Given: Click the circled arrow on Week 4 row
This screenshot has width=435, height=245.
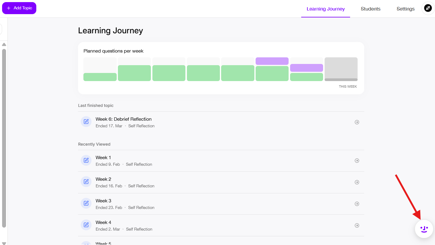Looking at the screenshot, I should (x=357, y=225).
